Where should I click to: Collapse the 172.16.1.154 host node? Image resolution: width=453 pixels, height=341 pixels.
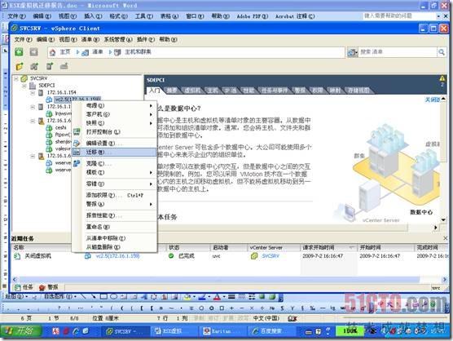point(33,92)
